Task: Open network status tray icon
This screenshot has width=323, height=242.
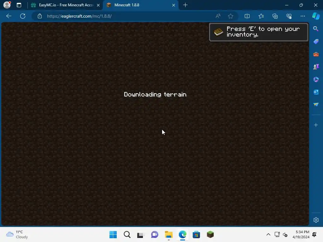Action: [x=277, y=234]
